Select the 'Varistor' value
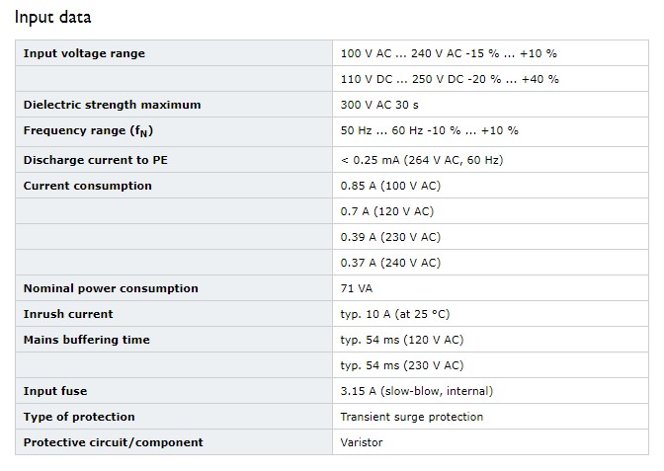664x471 pixels. tap(362, 442)
